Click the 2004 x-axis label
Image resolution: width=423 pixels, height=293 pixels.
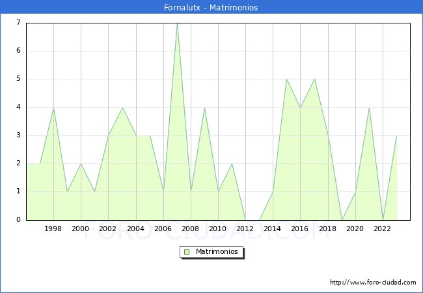135,229
